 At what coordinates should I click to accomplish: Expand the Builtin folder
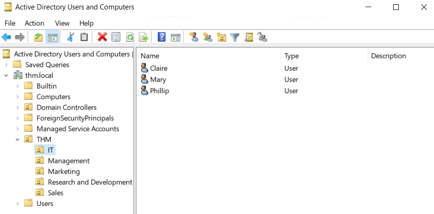[x=18, y=86]
